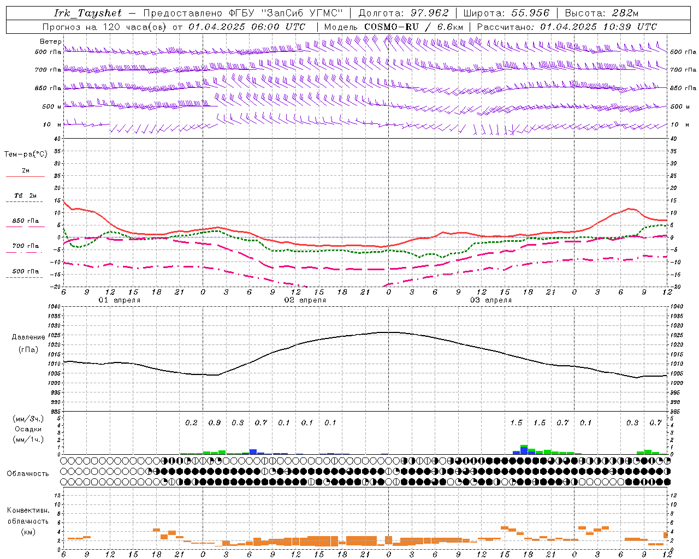Click the 850 гПа temperature legend entry

pyautogui.click(x=26, y=221)
